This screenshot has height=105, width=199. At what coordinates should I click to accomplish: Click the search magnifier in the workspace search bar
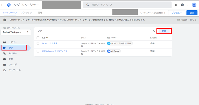point(88,5)
